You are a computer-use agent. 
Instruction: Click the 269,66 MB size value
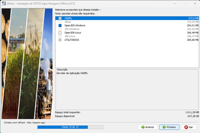[193, 40]
